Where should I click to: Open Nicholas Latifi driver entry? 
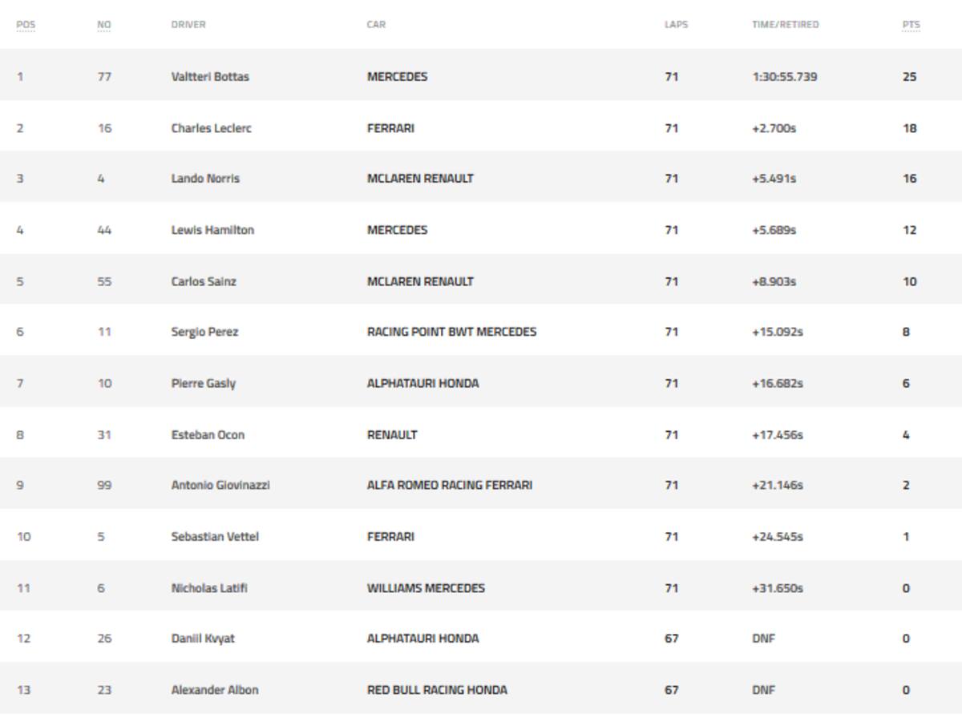[209, 587]
